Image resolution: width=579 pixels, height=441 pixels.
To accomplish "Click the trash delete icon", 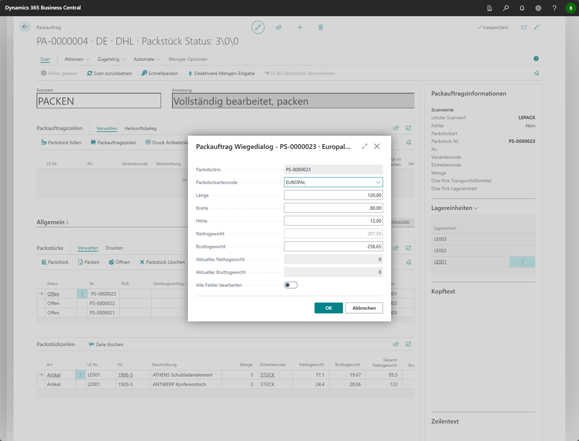I will click(x=321, y=27).
